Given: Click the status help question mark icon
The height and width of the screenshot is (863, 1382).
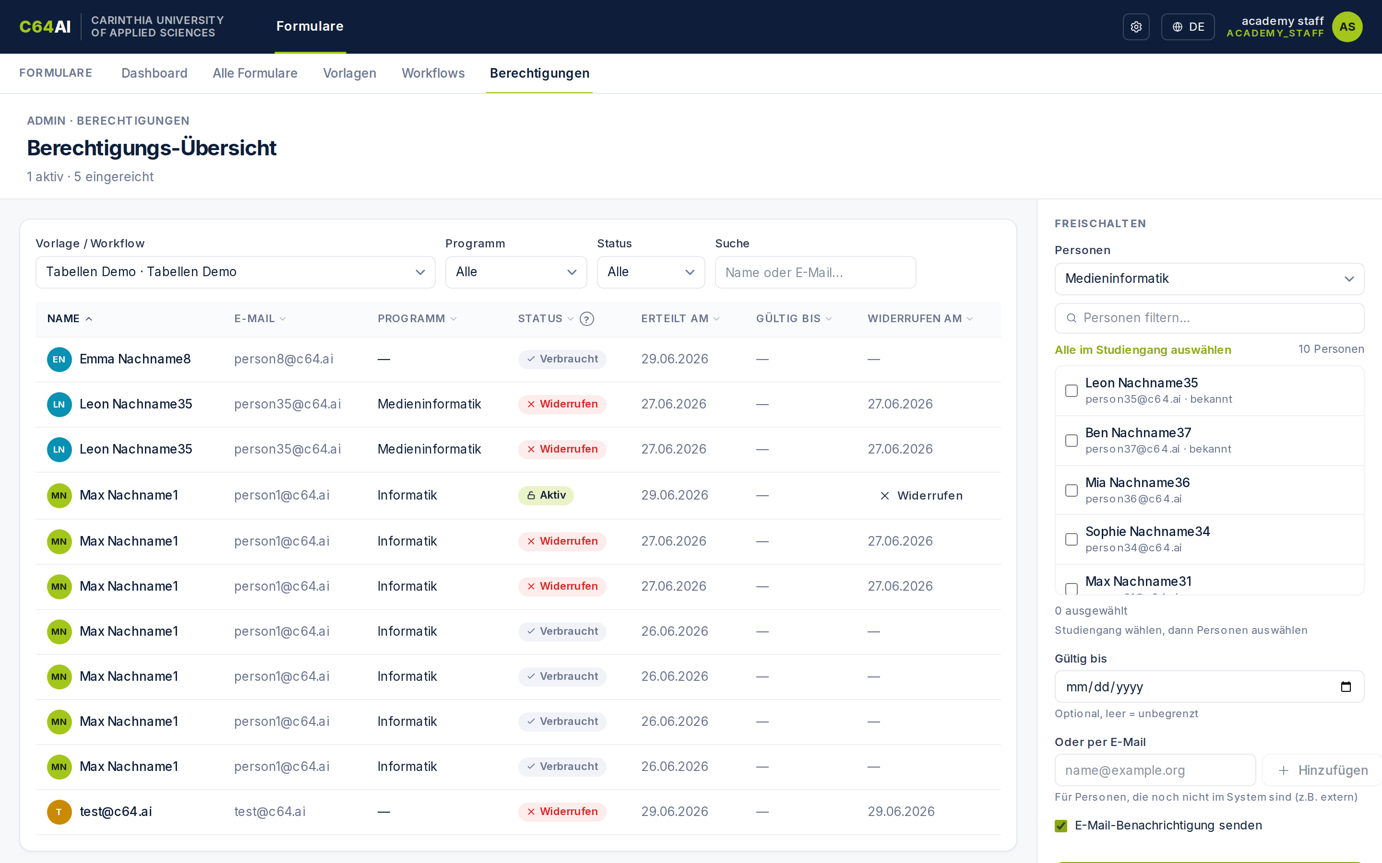Looking at the screenshot, I should coord(586,318).
